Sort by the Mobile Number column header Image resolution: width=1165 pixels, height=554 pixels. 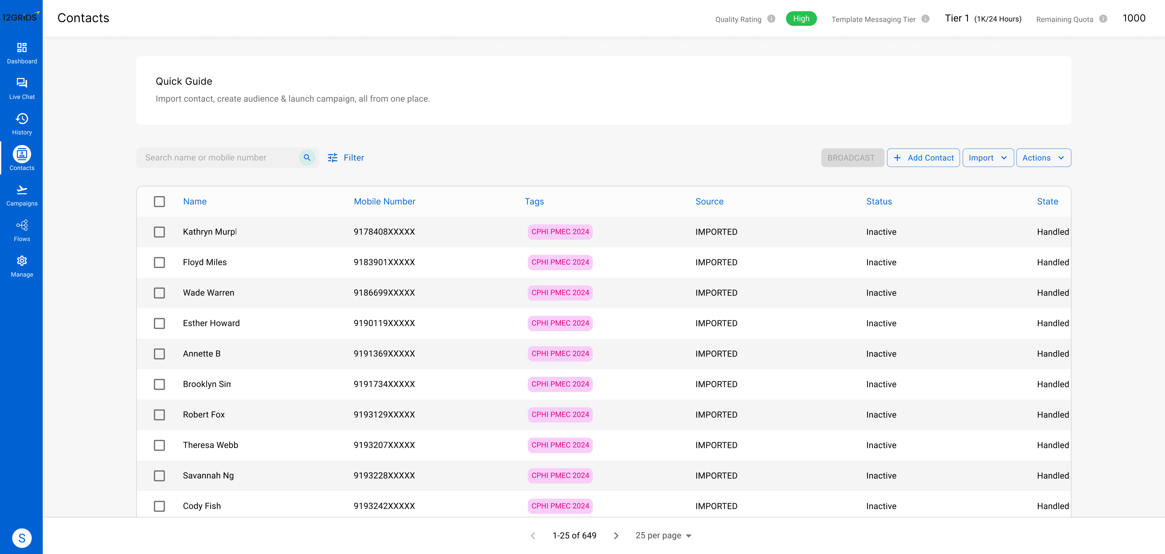(x=384, y=201)
